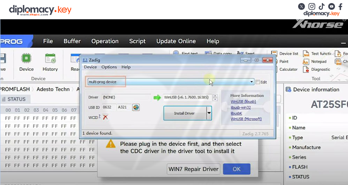Screen dimensions: 348x185
Task: Open the WinUSB (libusb) link
Action: click(x=243, y=102)
